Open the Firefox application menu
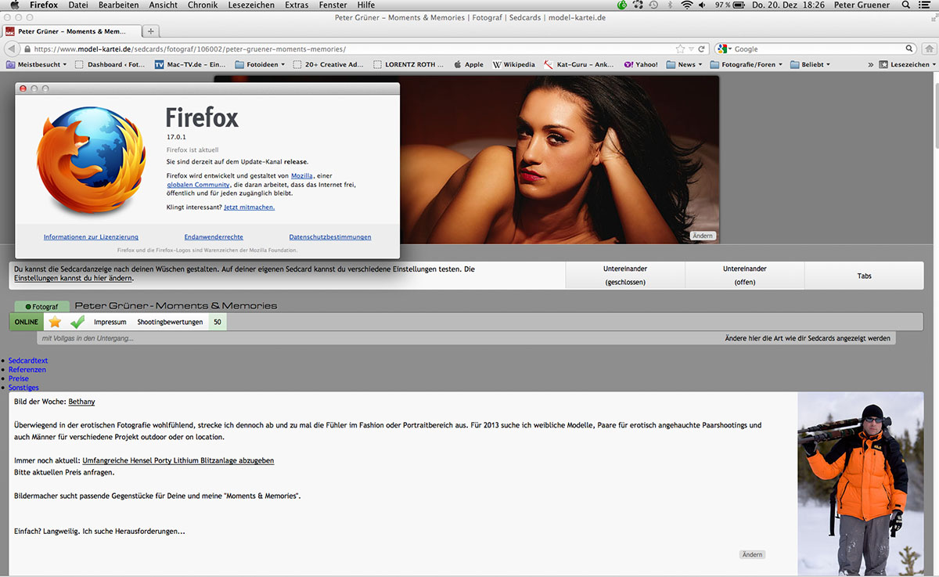 [44, 5]
